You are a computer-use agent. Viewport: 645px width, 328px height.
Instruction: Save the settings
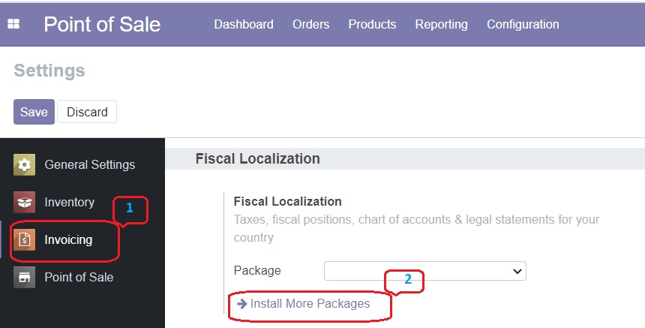tap(34, 112)
